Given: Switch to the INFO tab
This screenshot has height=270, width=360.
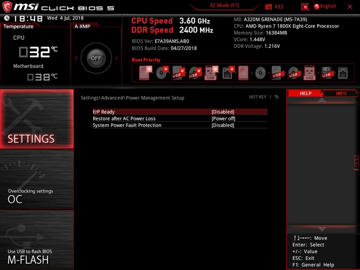Looking at the screenshot, I should pyautogui.click(x=341, y=93).
